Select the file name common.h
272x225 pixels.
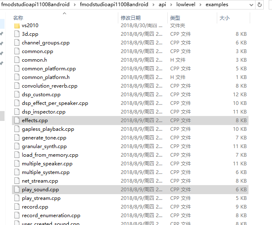click(x=34, y=60)
